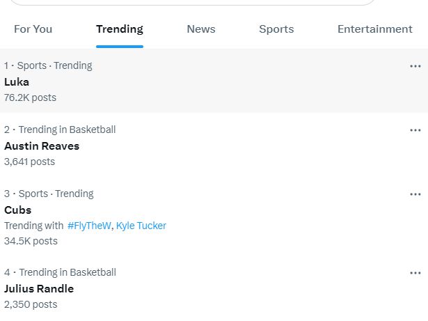Open more options for Luka trend
Image resolution: width=428 pixels, height=321 pixels.
[415, 66]
